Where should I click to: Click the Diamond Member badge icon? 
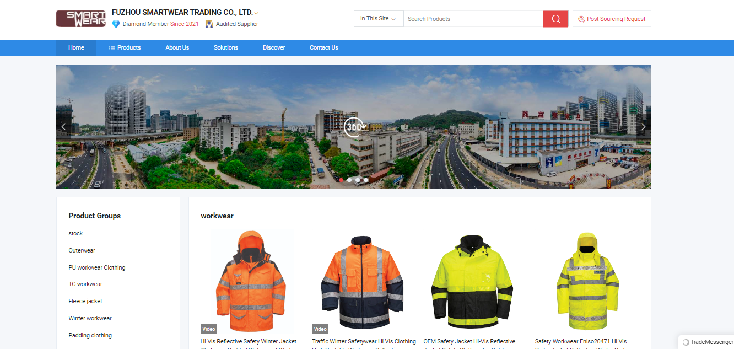coord(116,24)
